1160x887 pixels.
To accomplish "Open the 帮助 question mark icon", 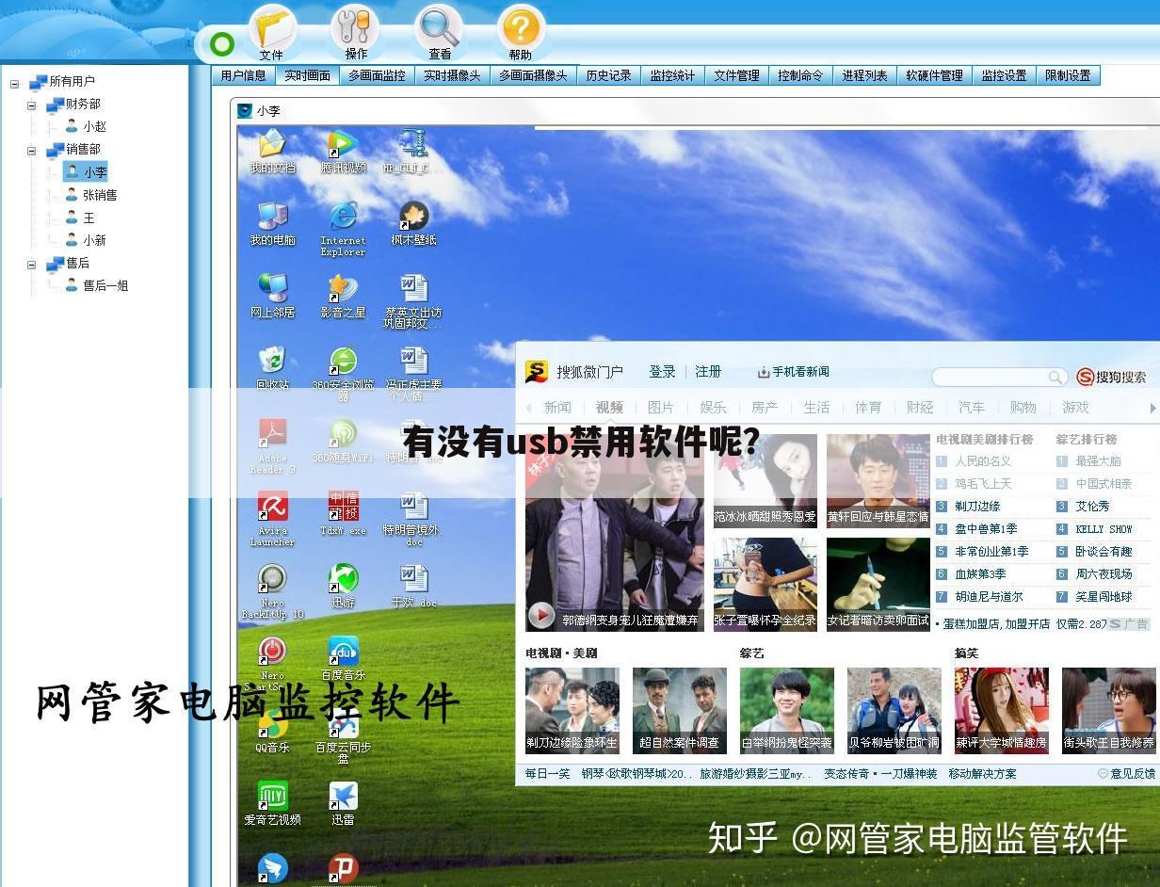I will coord(521,34).
